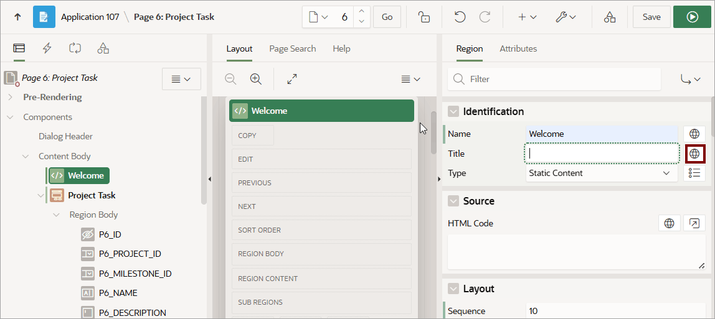Select the Page Shared Components tab icon

coord(103,48)
